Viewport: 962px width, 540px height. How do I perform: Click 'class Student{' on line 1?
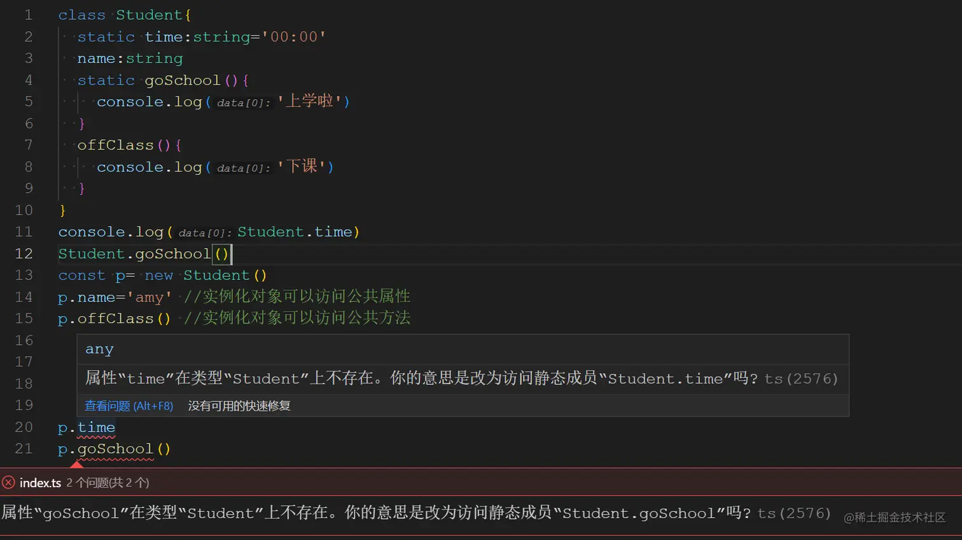[x=125, y=15]
